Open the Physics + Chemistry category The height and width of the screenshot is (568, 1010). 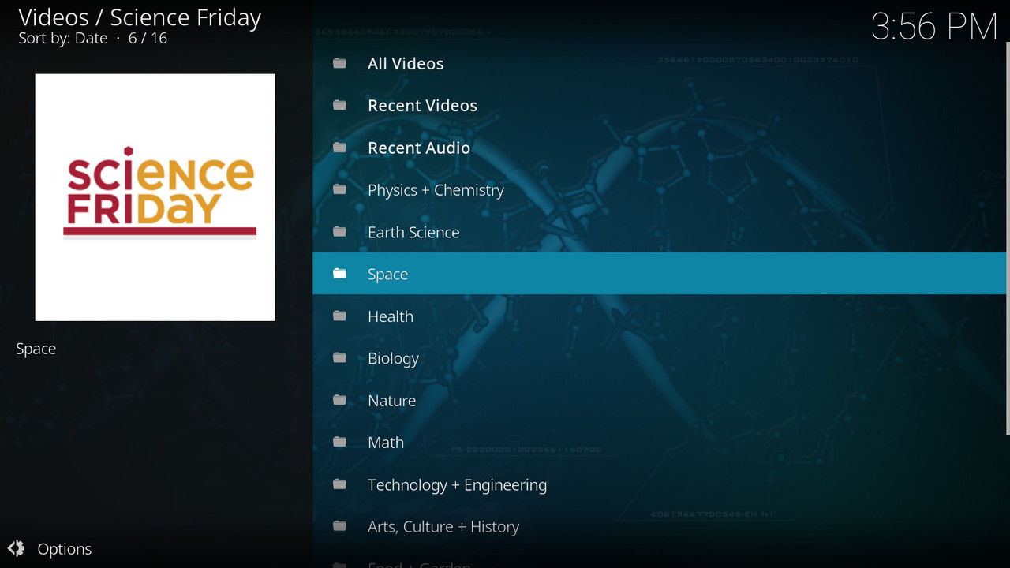pyautogui.click(x=436, y=190)
